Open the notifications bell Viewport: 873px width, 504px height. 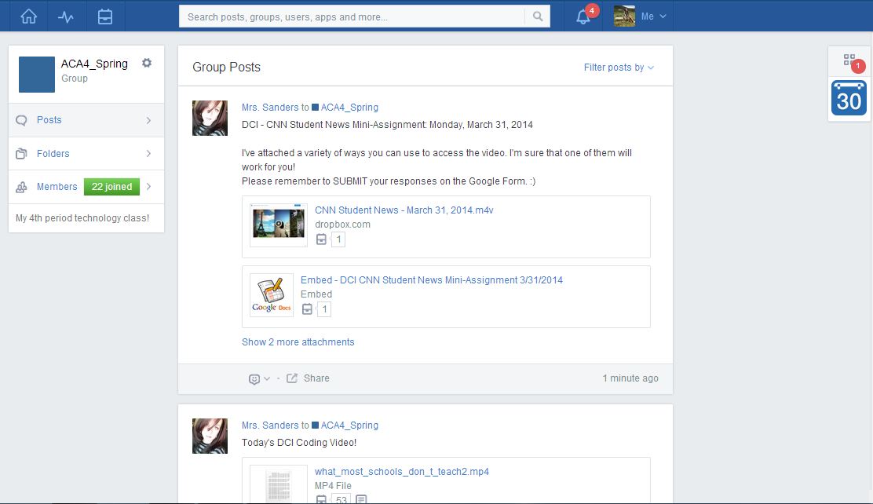coord(583,17)
